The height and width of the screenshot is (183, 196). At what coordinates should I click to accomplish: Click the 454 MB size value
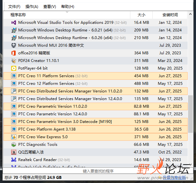(141, 76)
